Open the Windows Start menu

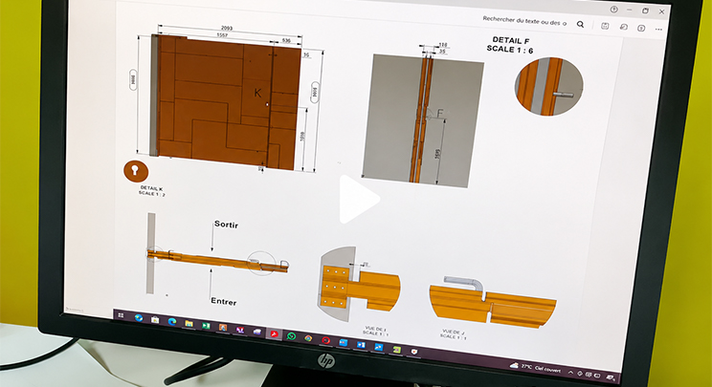[x=121, y=315]
